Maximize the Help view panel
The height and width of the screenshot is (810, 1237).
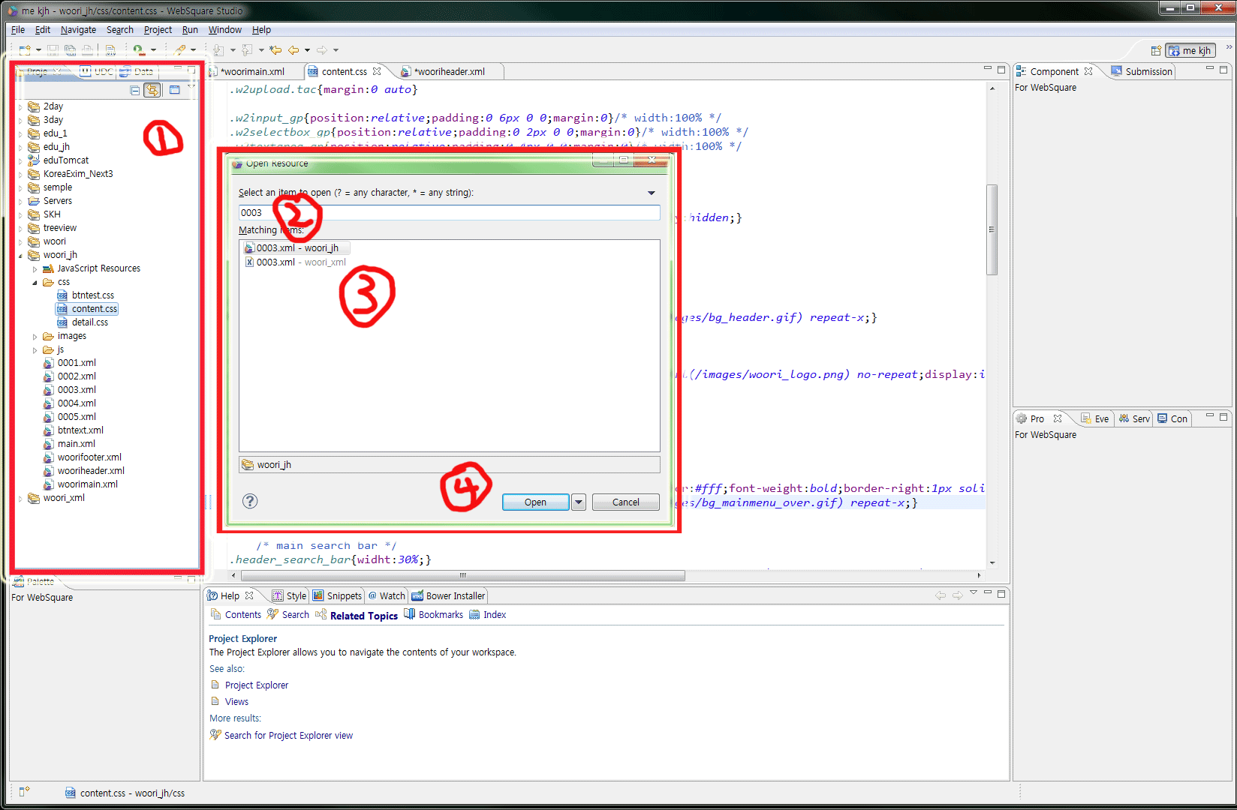click(x=1001, y=593)
